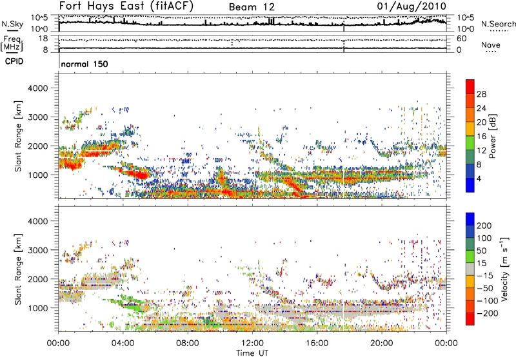
Task: Click the blue bottom segment of the power colorbar
Action: (x=470, y=185)
